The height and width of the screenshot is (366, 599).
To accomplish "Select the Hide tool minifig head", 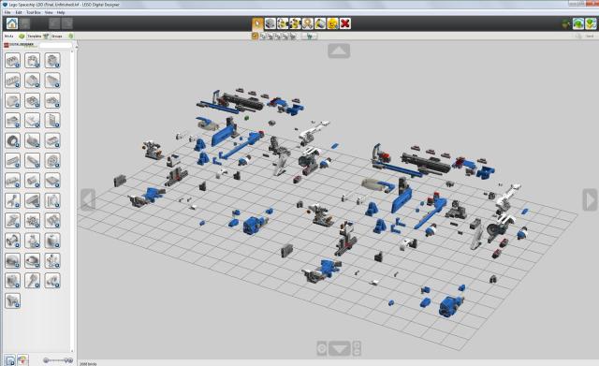I will [x=333, y=23].
